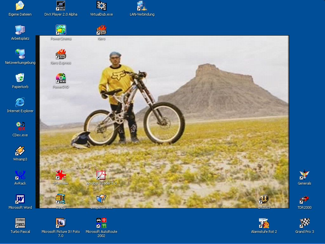This screenshot has width=325, height=244.
Task: Click the Papierkorb recycle bin
Action: [x=20, y=78]
